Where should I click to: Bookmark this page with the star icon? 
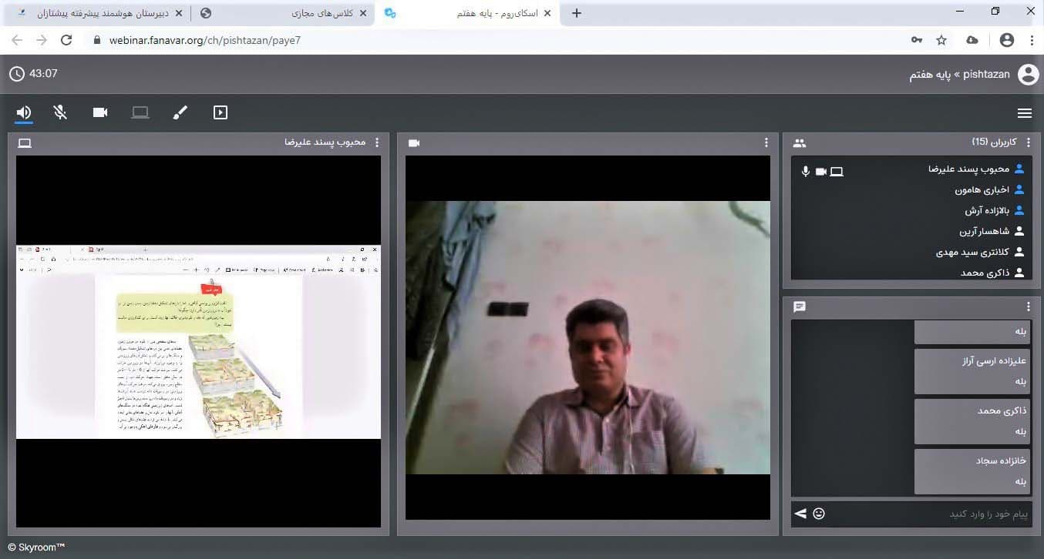pyautogui.click(x=941, y=40)
